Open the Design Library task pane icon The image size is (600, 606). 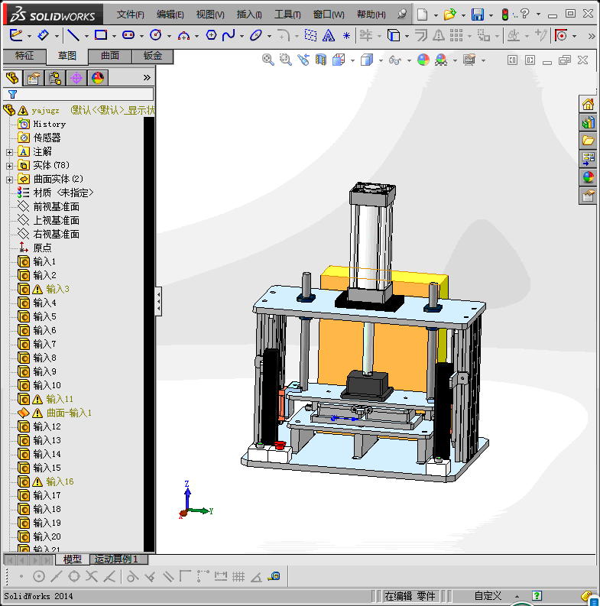pos(588,122)
